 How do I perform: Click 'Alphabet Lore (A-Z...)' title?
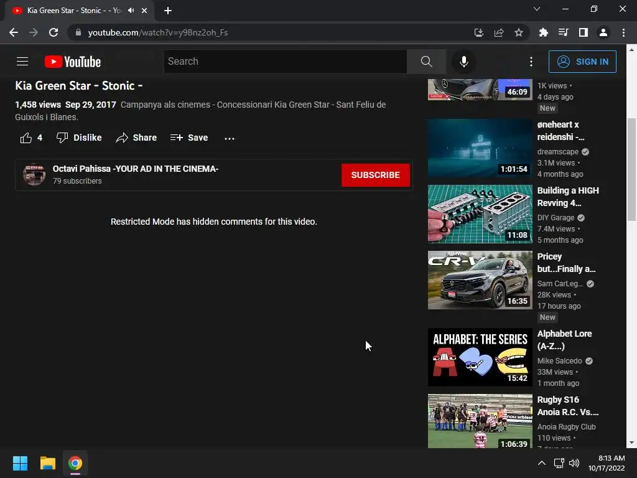click(x=564, y=340)
